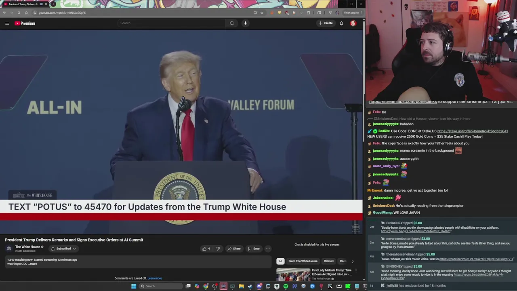Open Chrome from the taskbar
Screen dimensions: 517x291
[206, 286]
